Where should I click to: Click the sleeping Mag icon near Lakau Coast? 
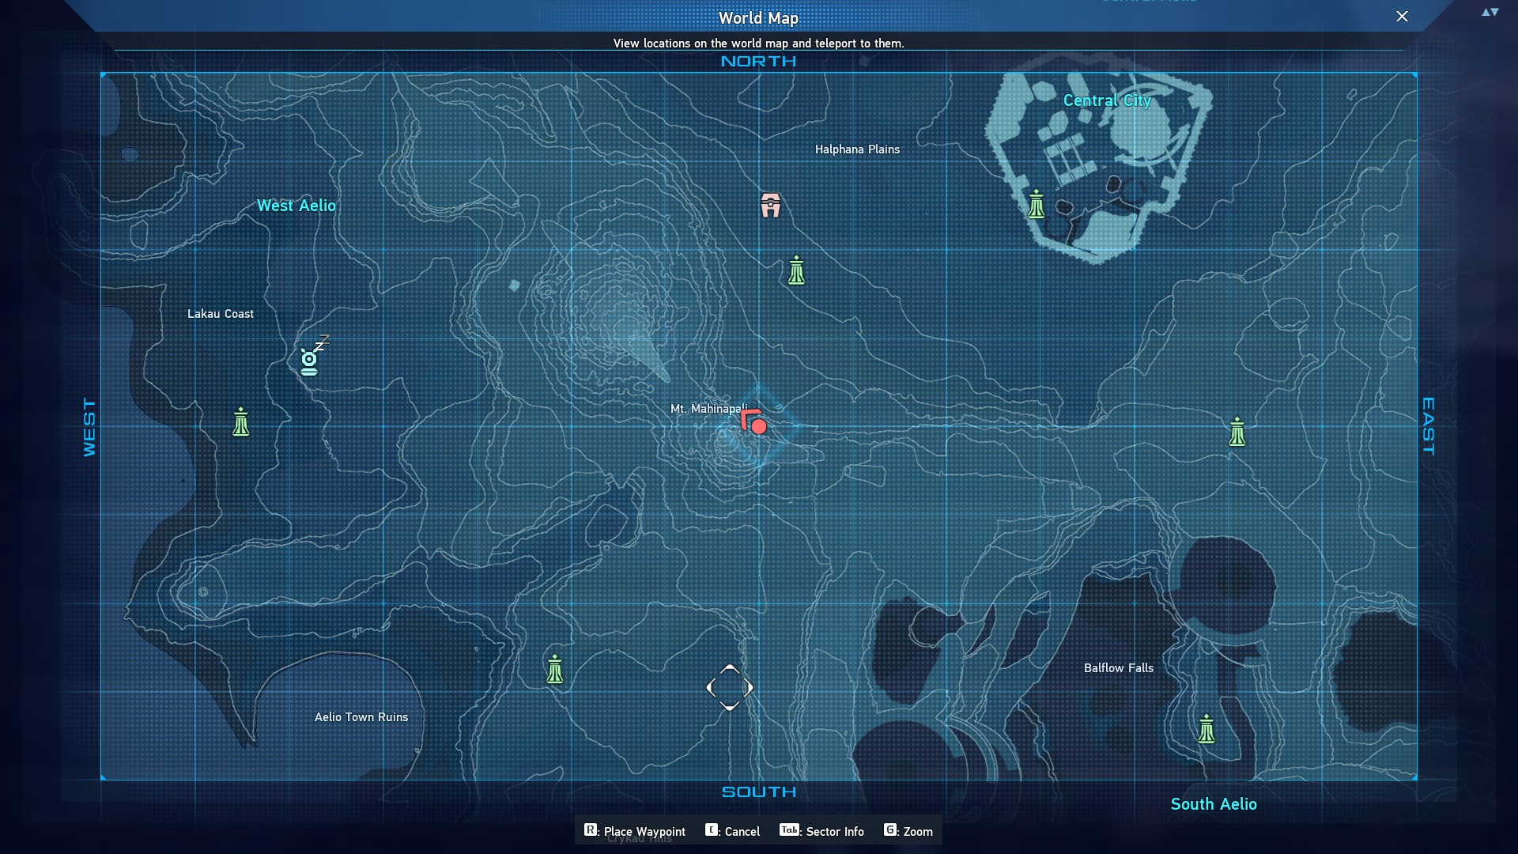coord(311,359)
